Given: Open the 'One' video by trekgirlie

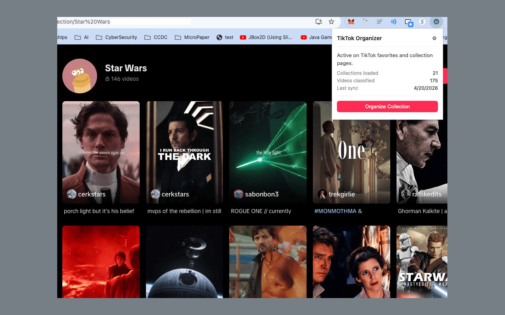Looking at the screenshot, I should 352,152.
